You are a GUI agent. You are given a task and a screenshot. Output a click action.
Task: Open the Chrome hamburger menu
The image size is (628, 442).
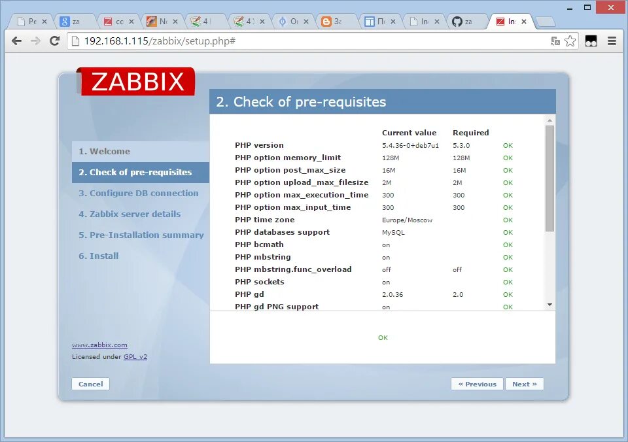tap(612, 41)
